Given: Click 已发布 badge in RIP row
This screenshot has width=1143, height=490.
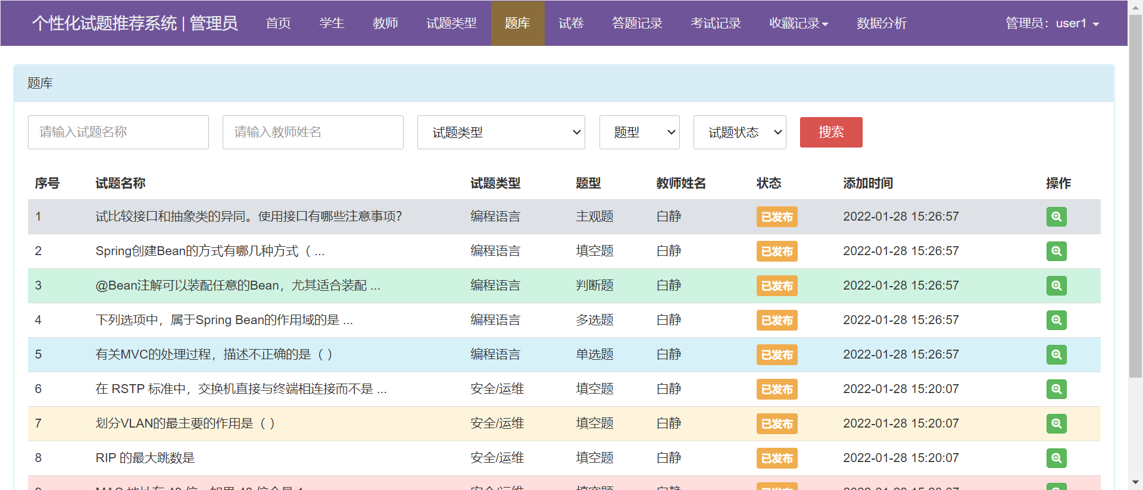Looking at the screenshot, I should (x=777, y=458).
